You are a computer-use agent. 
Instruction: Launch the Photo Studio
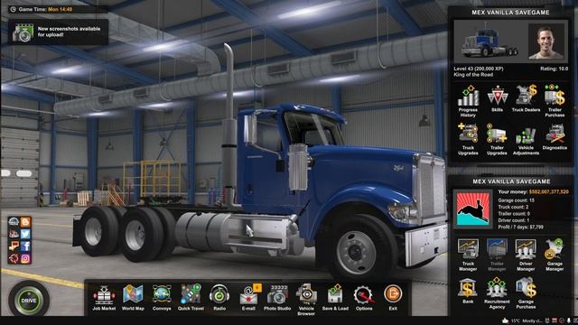(277, 297)
